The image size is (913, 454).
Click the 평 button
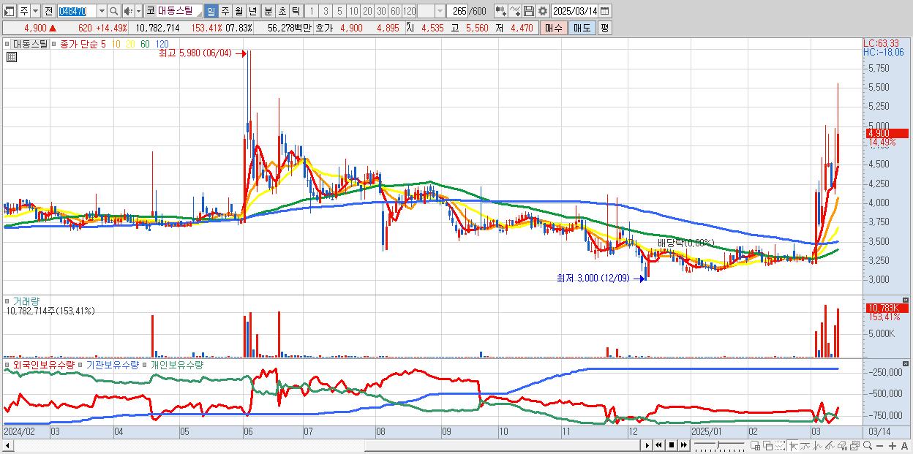pyautogui.click(x=604, y=28)
